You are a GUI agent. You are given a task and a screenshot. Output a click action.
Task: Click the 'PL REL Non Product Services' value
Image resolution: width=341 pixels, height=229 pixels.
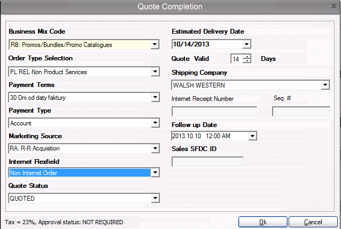pyautogui.click(x=49, y=72)
